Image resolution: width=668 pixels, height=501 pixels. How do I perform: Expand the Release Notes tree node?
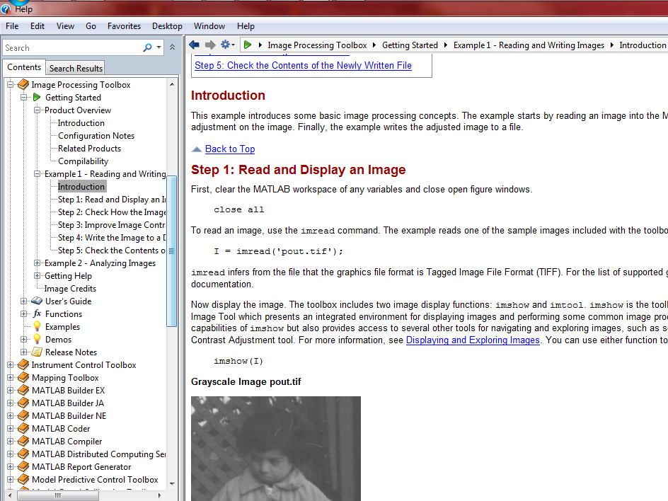[24, 352]
